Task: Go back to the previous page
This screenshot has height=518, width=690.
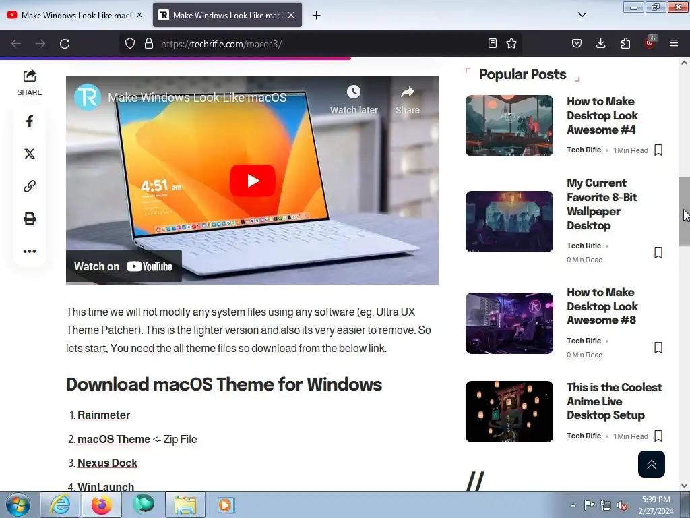Action: (16, 44)
